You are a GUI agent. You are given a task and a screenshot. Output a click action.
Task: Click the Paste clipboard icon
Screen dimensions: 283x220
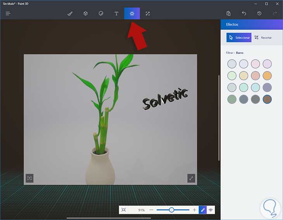[x=229, y=14]
